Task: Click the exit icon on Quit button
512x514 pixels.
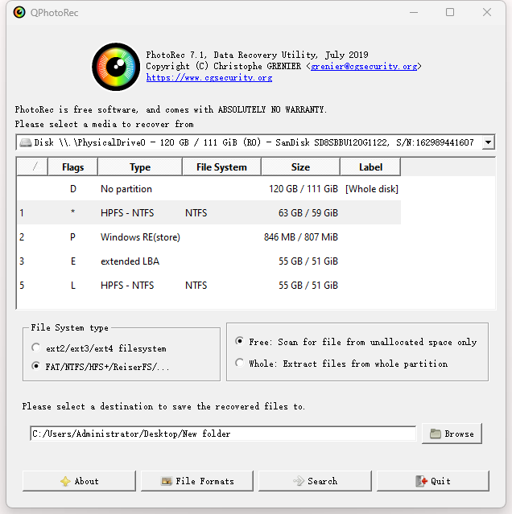Action: 421,481
